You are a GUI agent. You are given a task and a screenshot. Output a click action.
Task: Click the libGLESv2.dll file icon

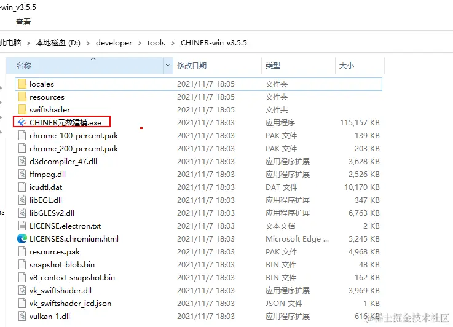(22, 213)
